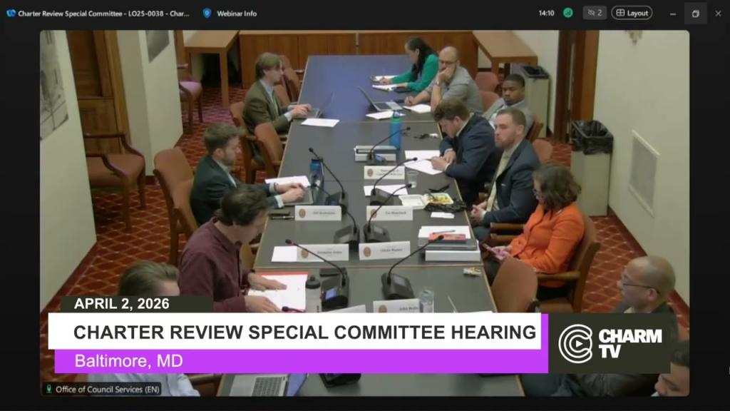Click the center of the committee video feed

(364, 213)
